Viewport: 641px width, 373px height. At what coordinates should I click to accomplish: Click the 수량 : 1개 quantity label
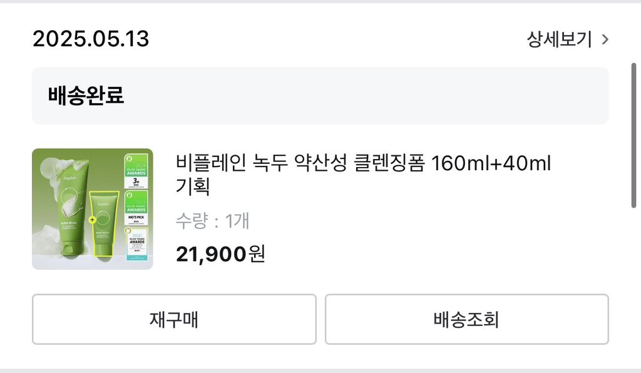point(212,221)
